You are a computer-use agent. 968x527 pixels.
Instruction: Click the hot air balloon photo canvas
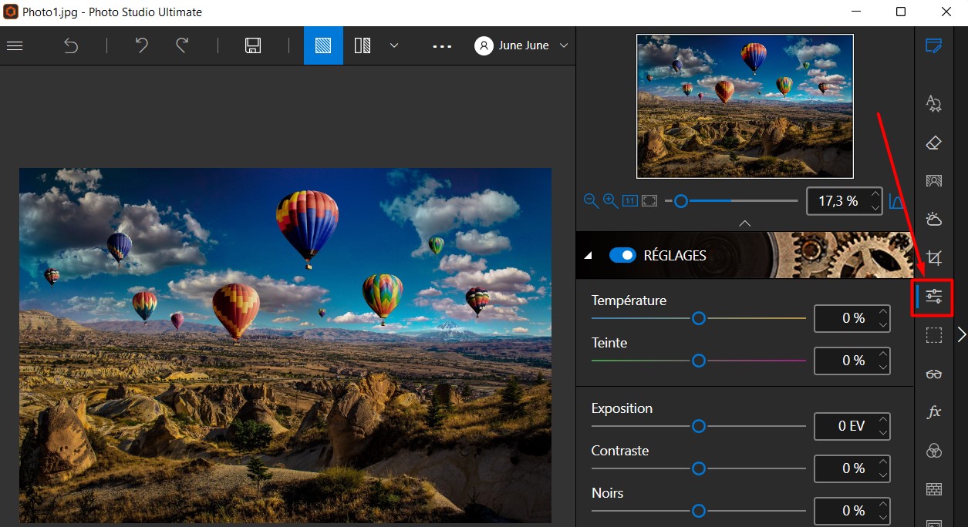[285, 345]
